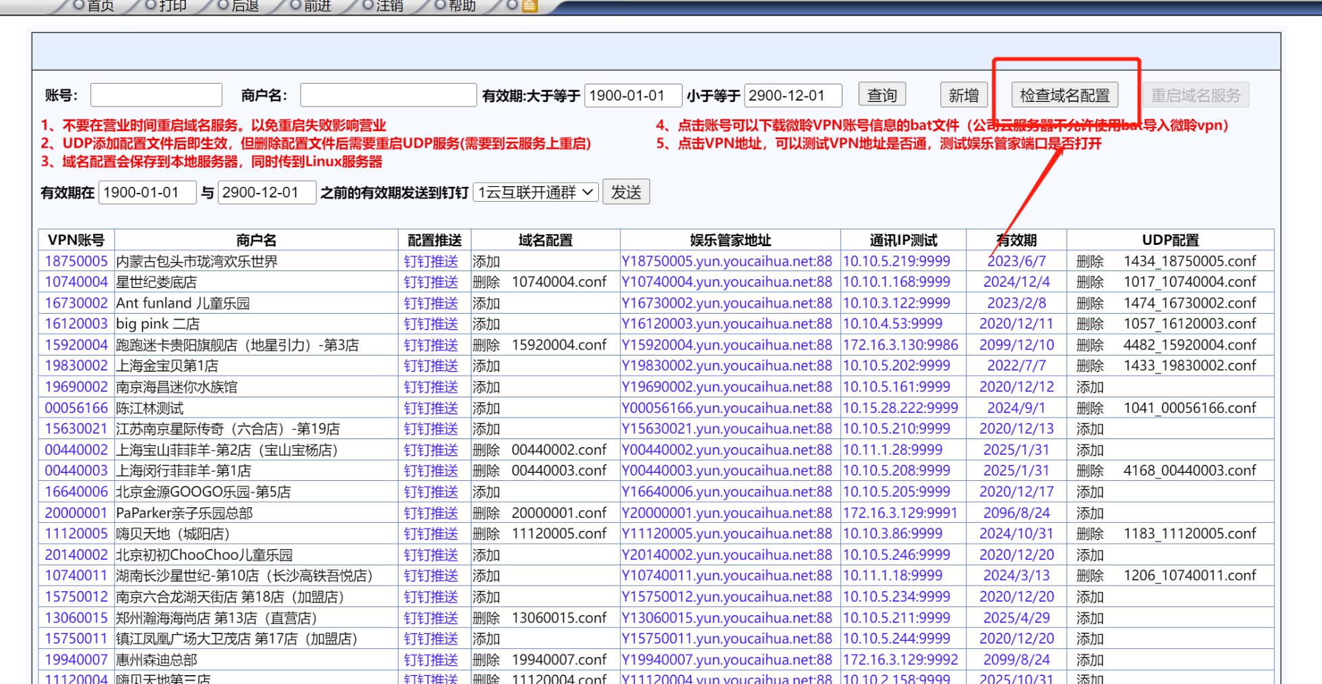Click 钉钉推送 in the PaParker亲子乐园总部 row

(x=431, y=513)
